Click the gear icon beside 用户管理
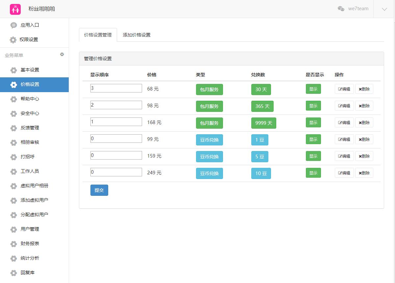Viewport: 395px width, 283px height. (13, 229)
